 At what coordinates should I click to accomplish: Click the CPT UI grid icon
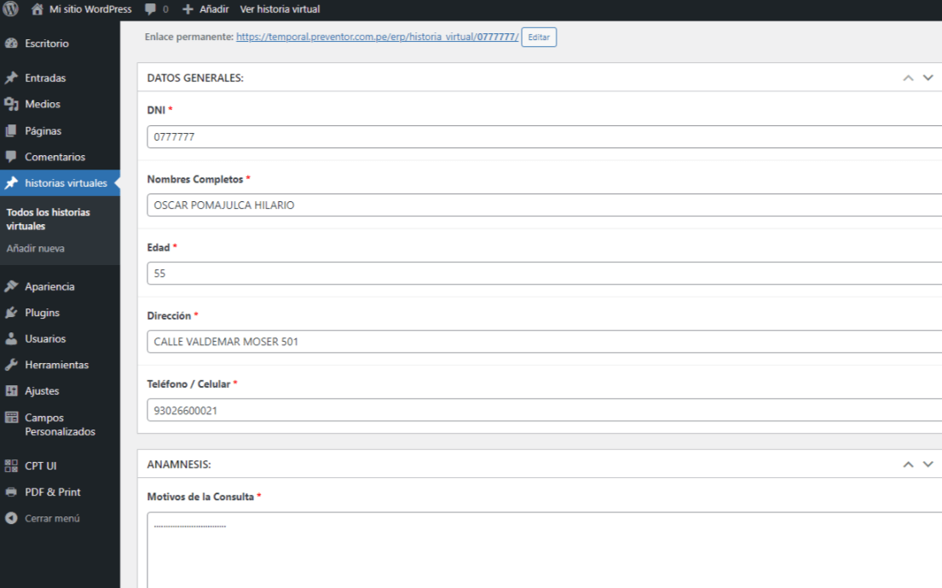(11, 465)
